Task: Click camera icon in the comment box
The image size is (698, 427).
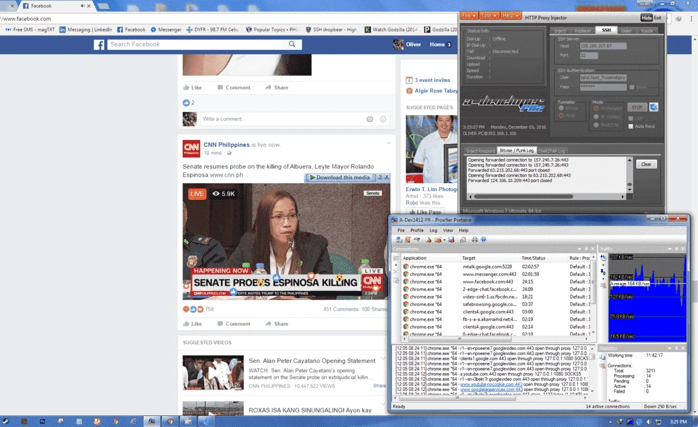Action: 369,119
